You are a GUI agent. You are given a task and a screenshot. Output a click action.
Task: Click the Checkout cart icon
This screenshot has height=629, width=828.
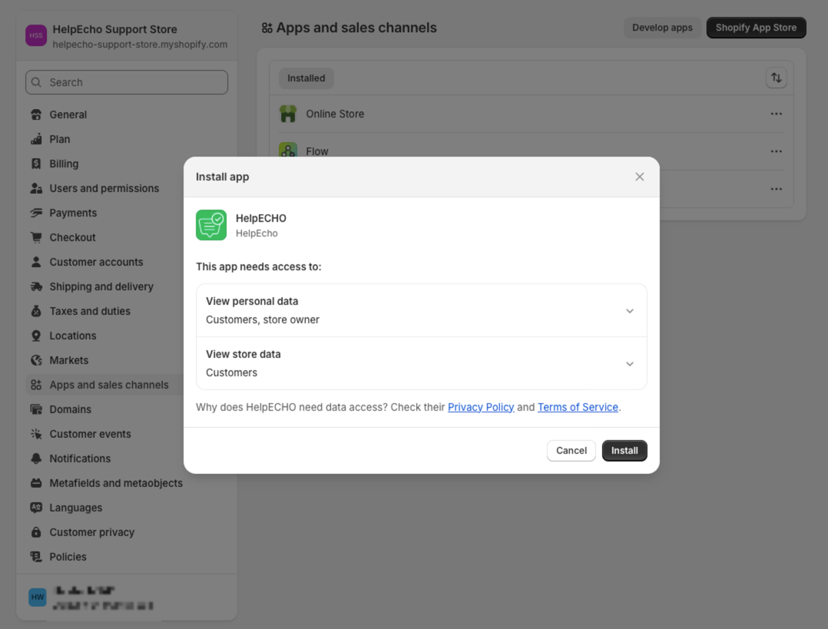tap(36, 237)
